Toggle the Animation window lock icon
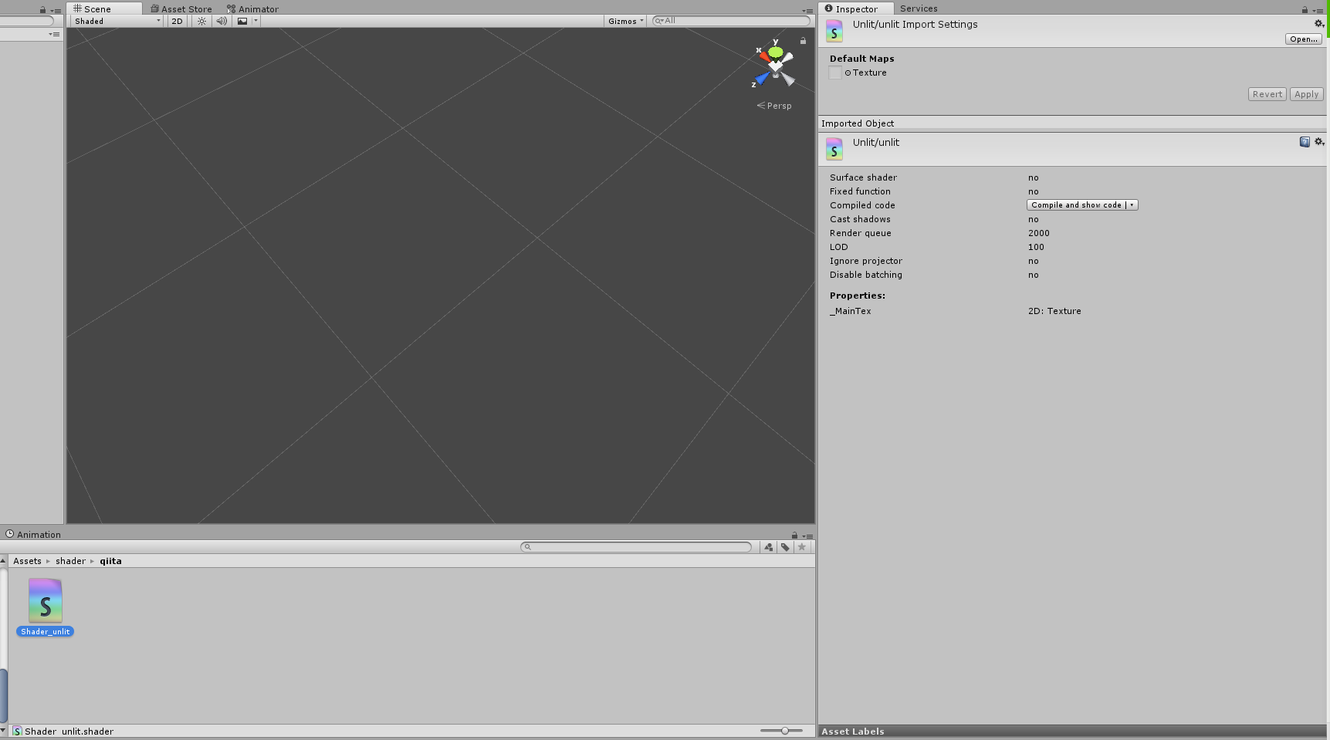 point(794,534)
